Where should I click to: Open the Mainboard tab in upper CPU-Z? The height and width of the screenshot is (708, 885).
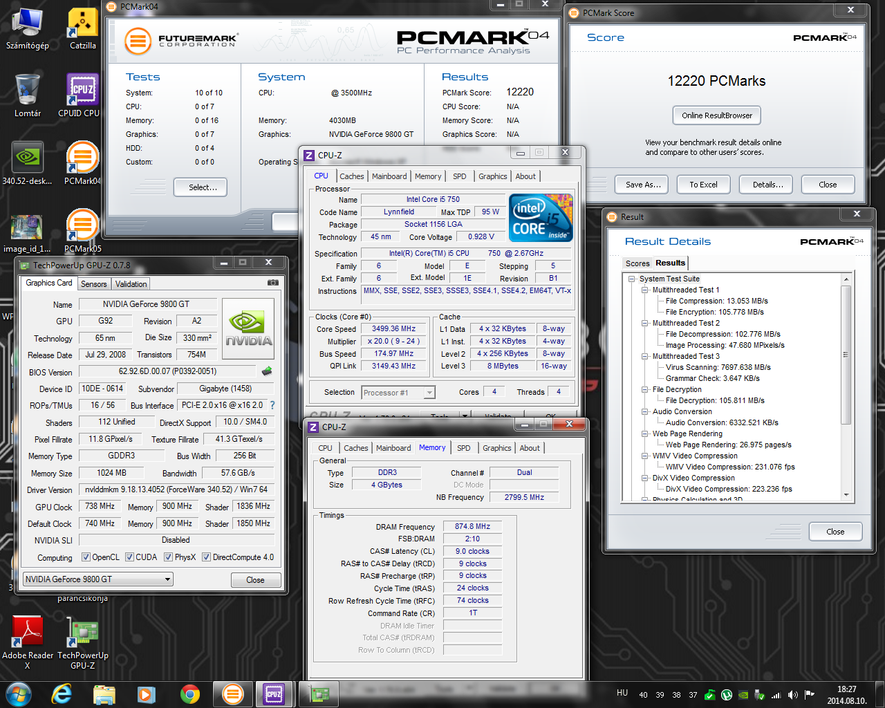point(389,176)
